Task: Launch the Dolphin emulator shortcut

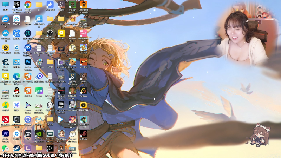Action: pos(39,119)
